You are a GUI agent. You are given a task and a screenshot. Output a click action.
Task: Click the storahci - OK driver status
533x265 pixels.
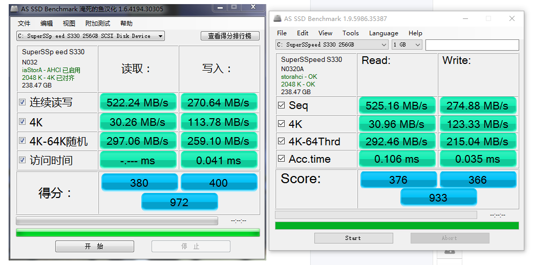(x=299, y=77)
